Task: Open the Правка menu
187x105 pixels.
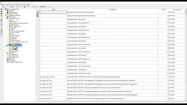Action: click(8, 5)
